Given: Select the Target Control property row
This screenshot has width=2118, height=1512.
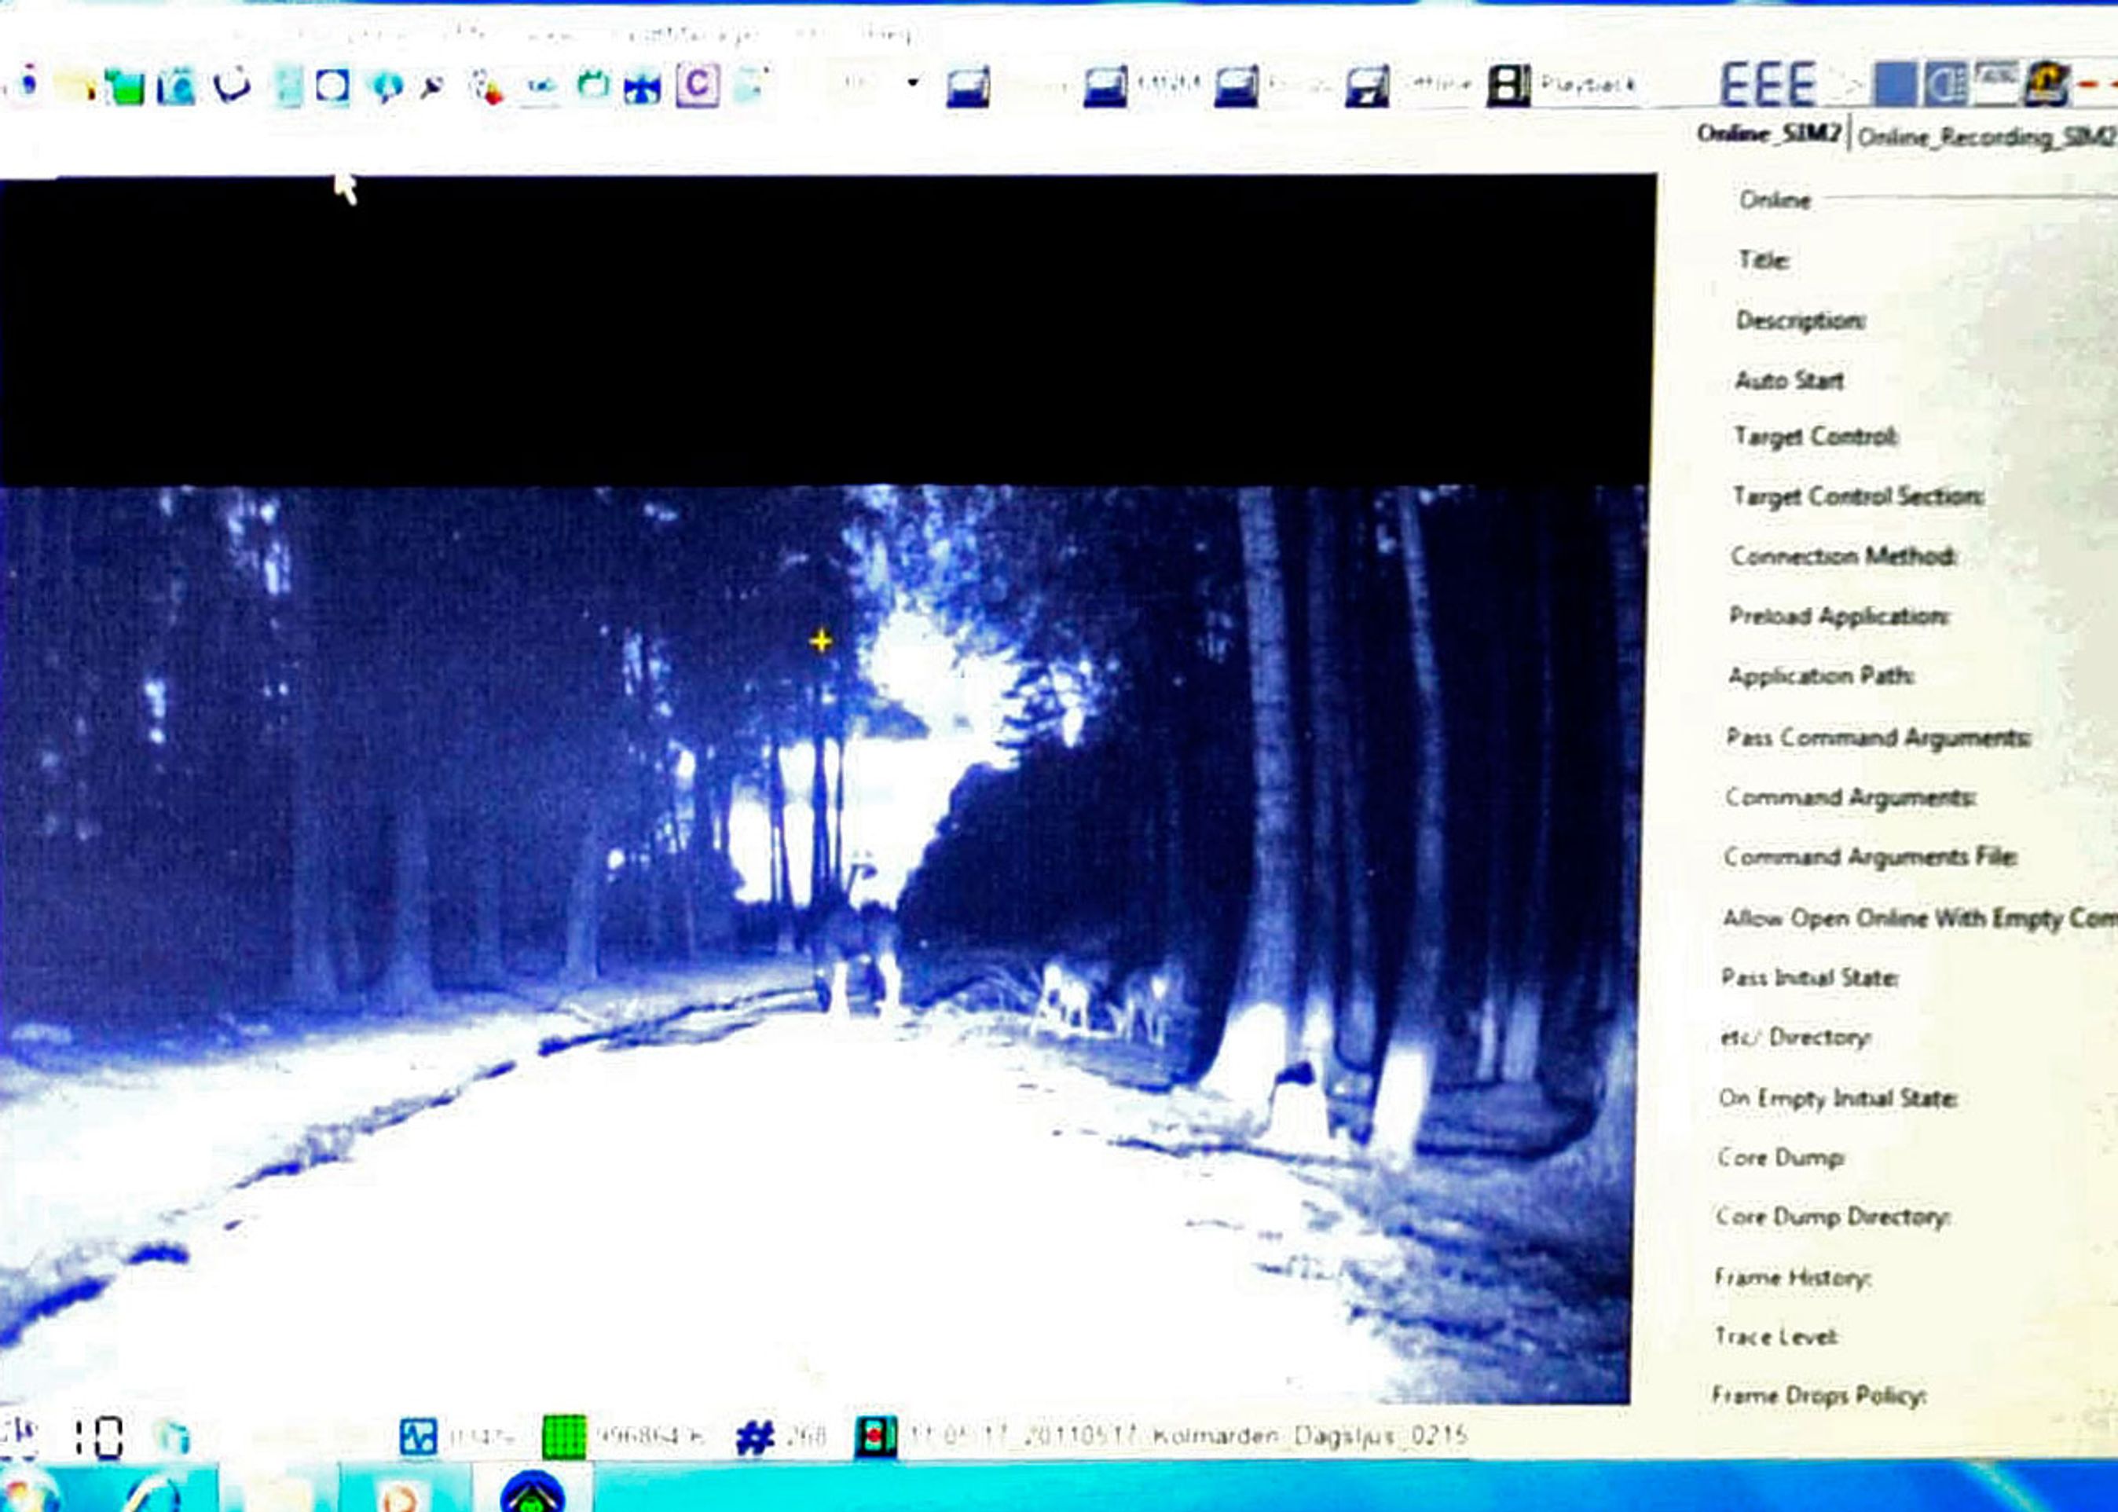Looking at the screenshot, I should pyautogui.click(x=1816, y=437).
